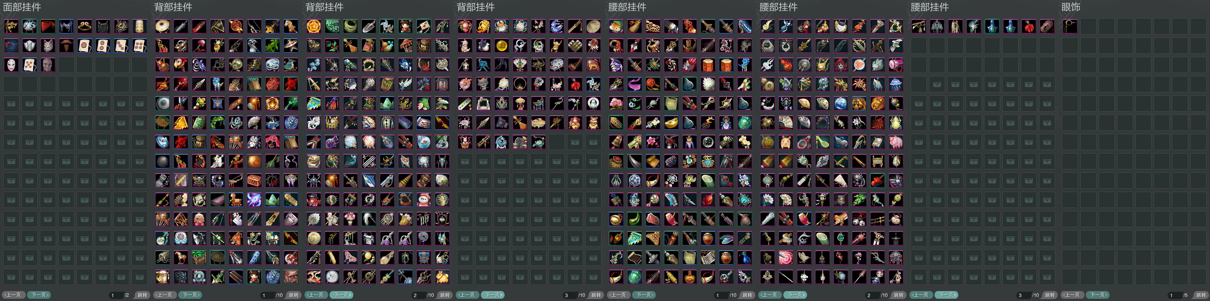Focus page number field before /2
The height and width of the screenshot is (301, 1210).
(x=116, y=295)
